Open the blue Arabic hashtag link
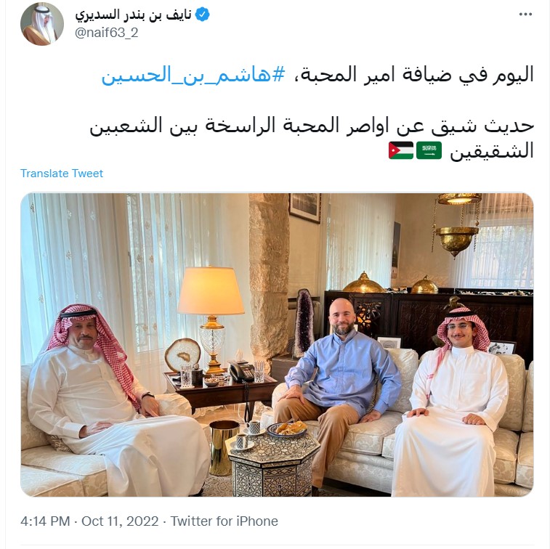 point(193,75)
